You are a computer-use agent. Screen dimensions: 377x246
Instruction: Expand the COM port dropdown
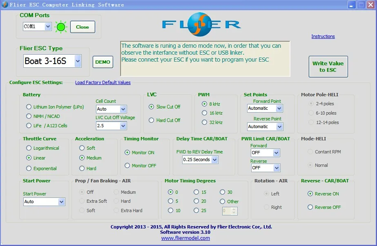tap(48, 27)
